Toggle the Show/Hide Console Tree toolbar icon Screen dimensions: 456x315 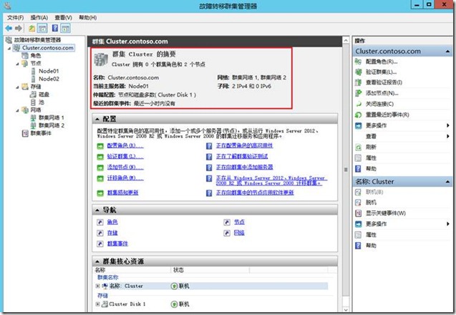(42, 28)
